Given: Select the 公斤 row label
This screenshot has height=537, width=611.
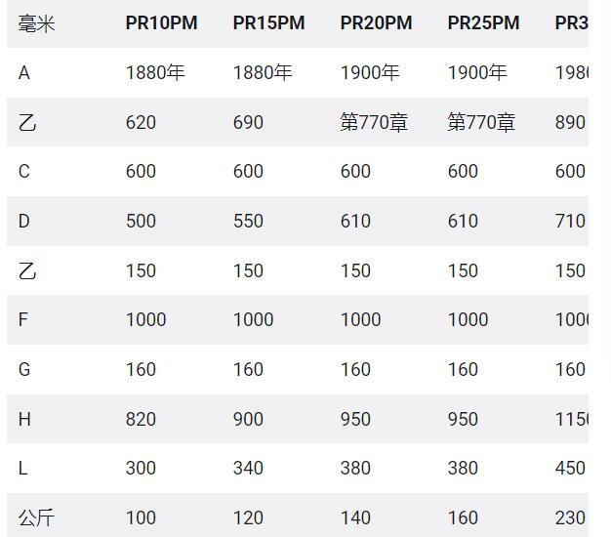Looking at the screenshot, I should (x=36, y=517).
